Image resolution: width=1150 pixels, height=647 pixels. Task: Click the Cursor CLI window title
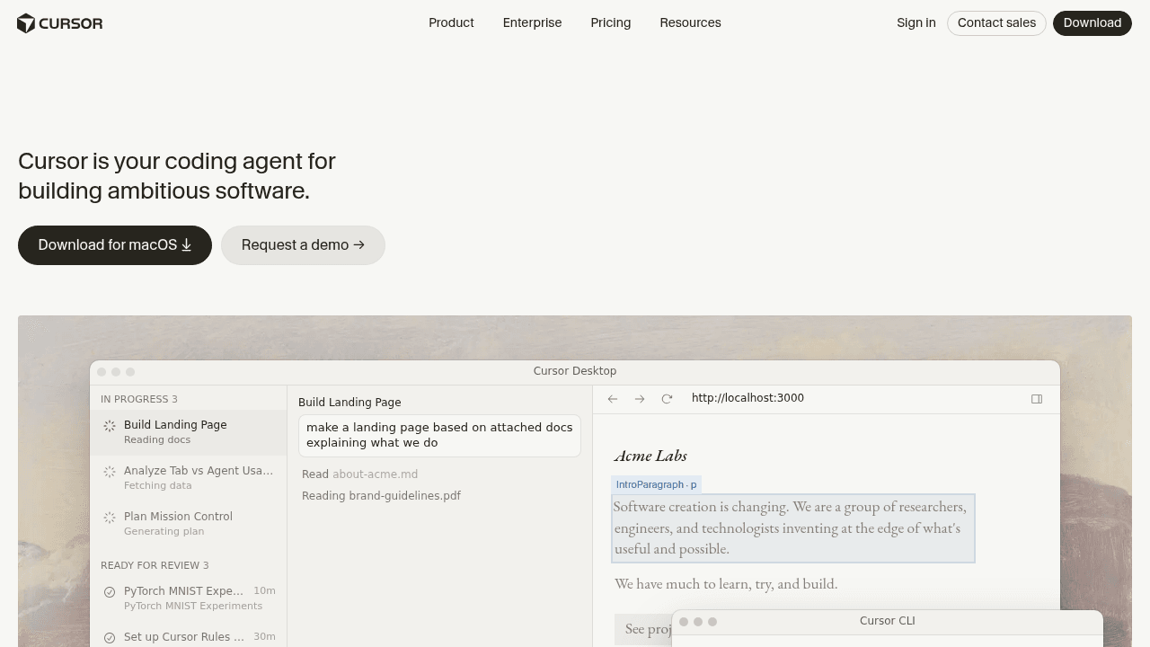(x=888, y=621)
